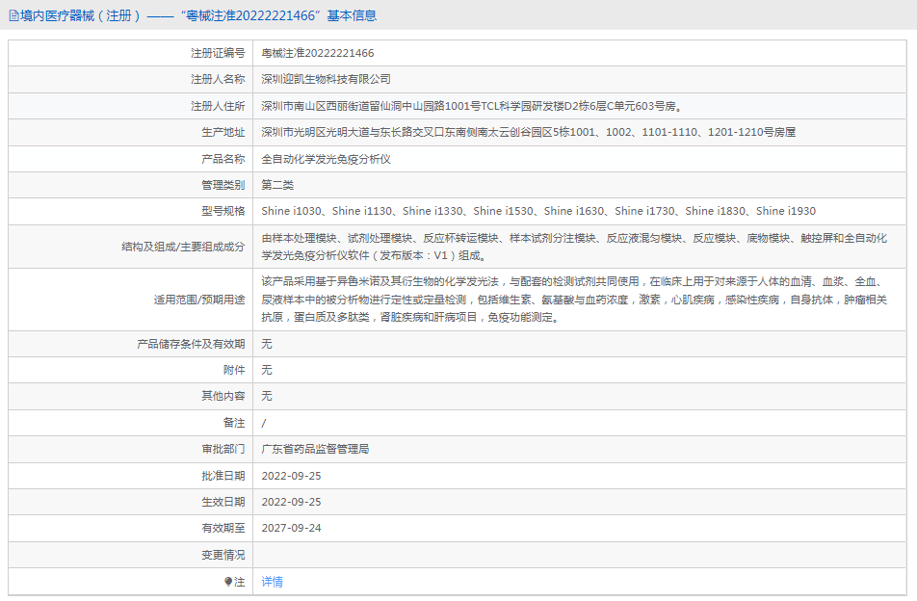Click the 型号规格 label
Screen dimensions: 917x601
(x=223, y=211)
